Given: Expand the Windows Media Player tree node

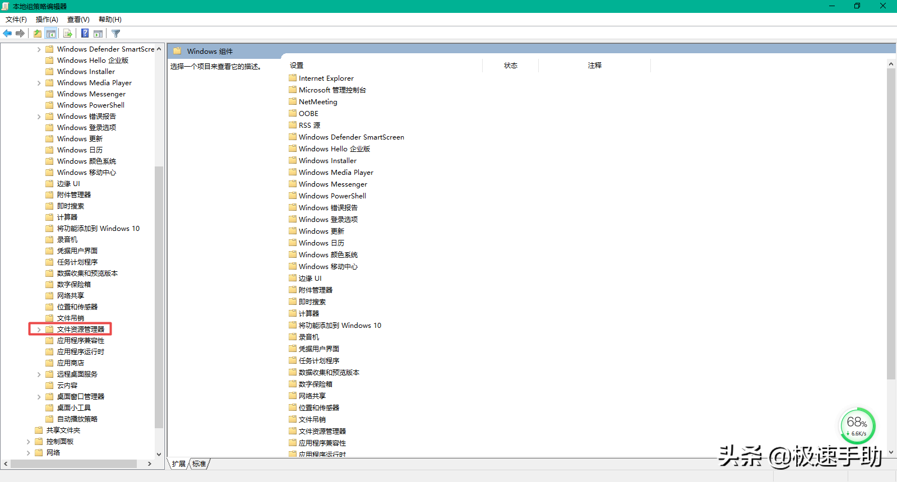Looking at the screenshot, I should click(39, 83).
